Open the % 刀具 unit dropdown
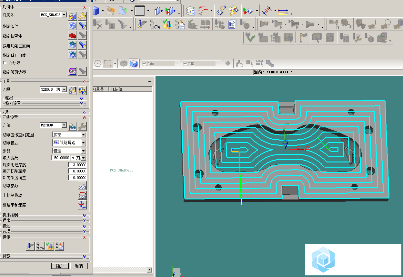This screenshot has height=277, width=403. tap(84, 158)
